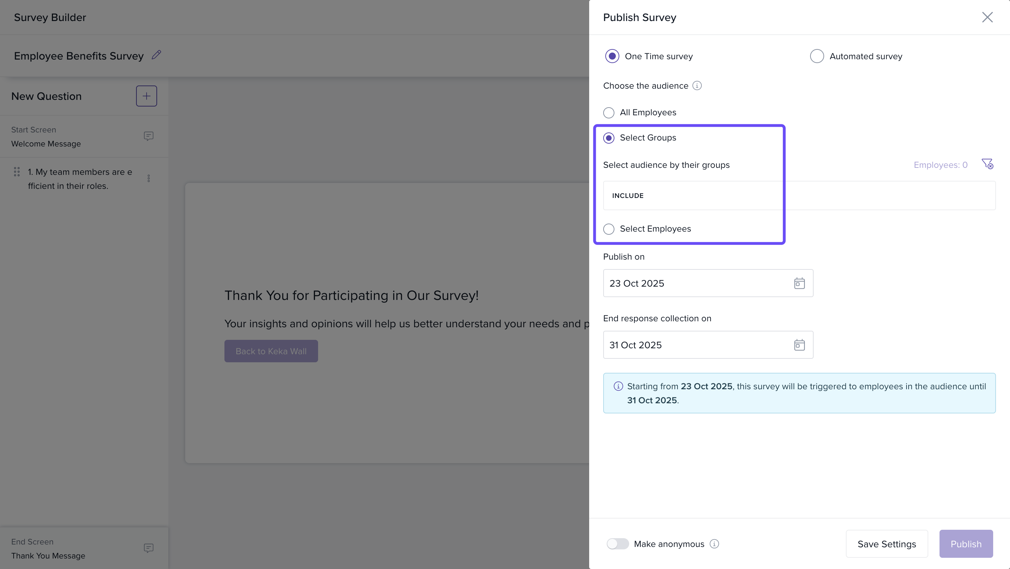Open calendar icon in Publish on field

(799, 283)
